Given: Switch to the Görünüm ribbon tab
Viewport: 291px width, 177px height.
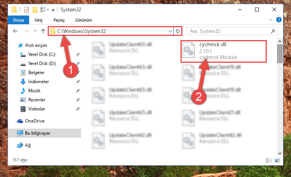Looking at the screenshot, I should 84,20.
